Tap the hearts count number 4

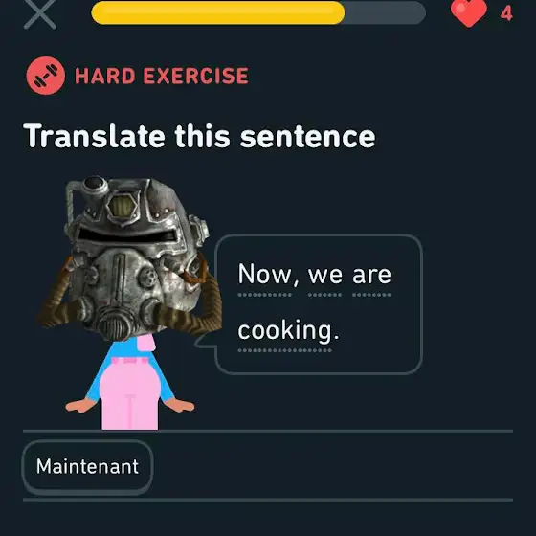click(506, 14)
